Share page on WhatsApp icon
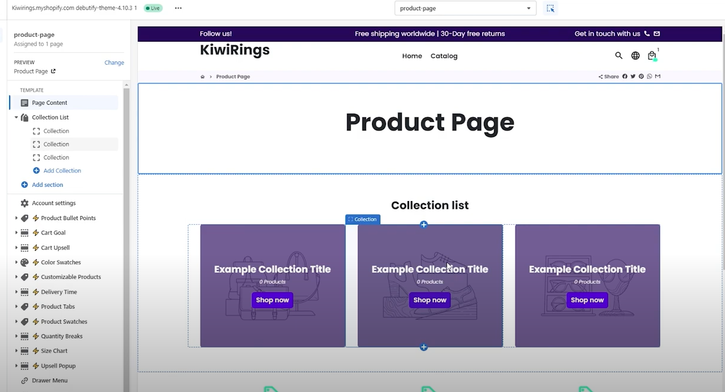This screenshot has height=392, width=725. click(649, 76)
